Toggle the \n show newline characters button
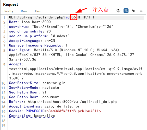 (134, 11)
